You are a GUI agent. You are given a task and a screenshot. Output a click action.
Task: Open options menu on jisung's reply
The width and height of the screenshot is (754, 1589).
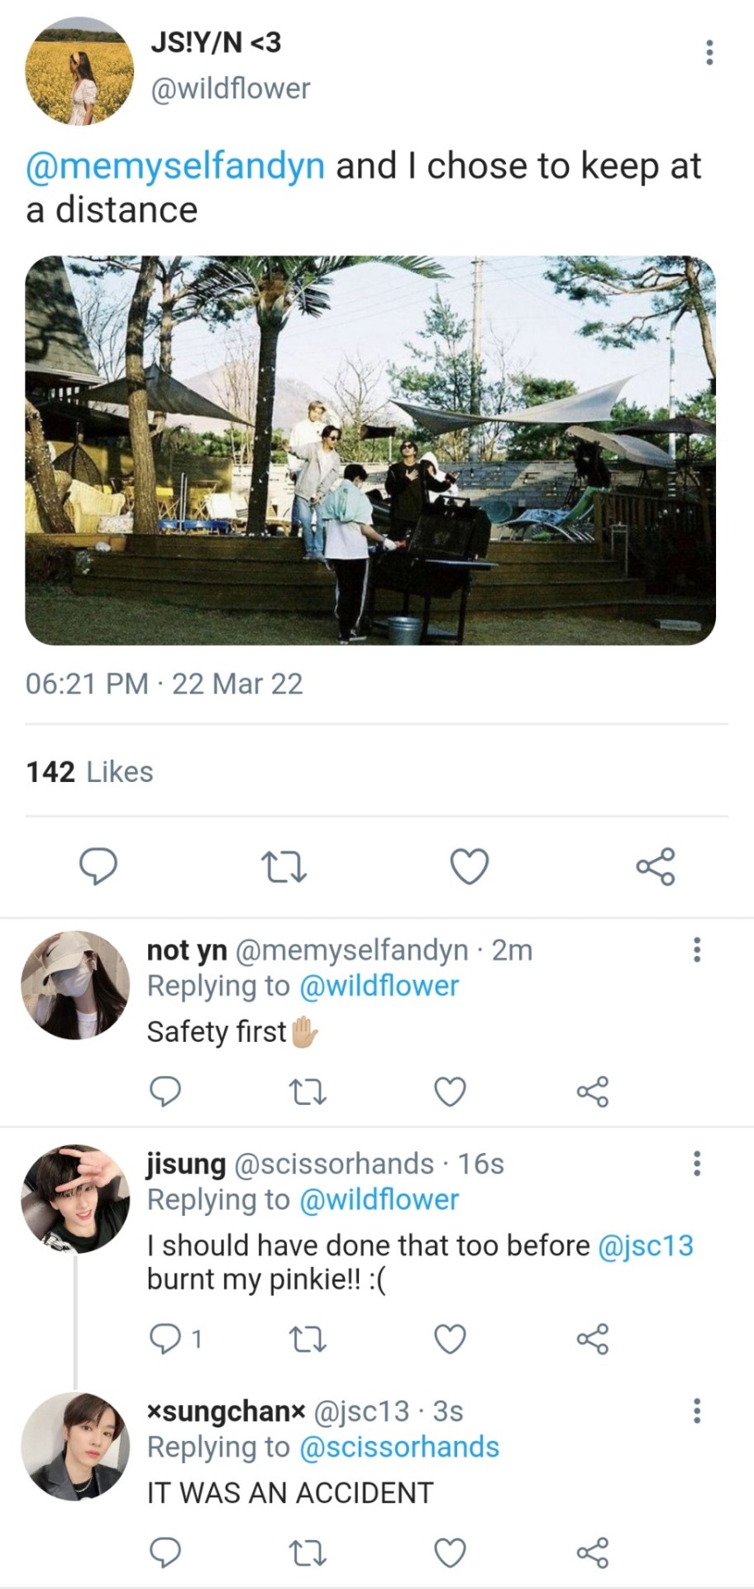[697, 1164]
